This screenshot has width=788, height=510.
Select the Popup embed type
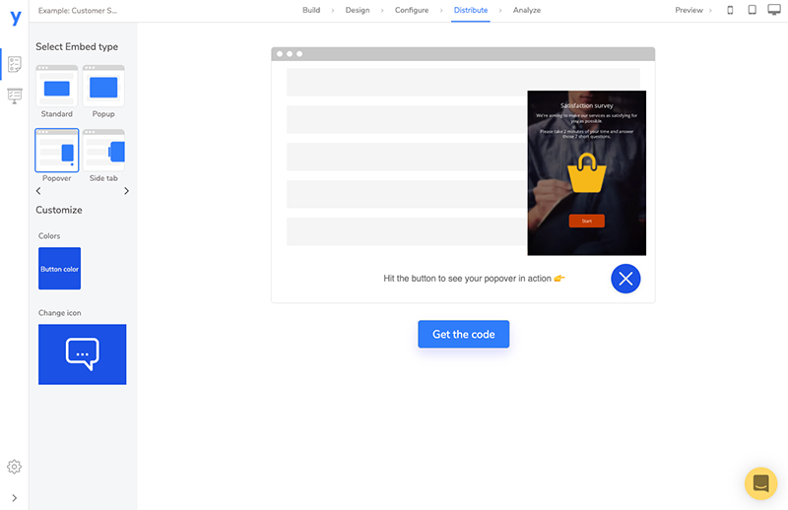coord(103,91)
